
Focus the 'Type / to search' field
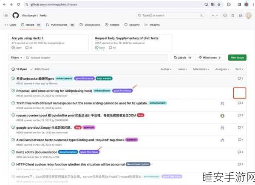click(x=170, y=15)
